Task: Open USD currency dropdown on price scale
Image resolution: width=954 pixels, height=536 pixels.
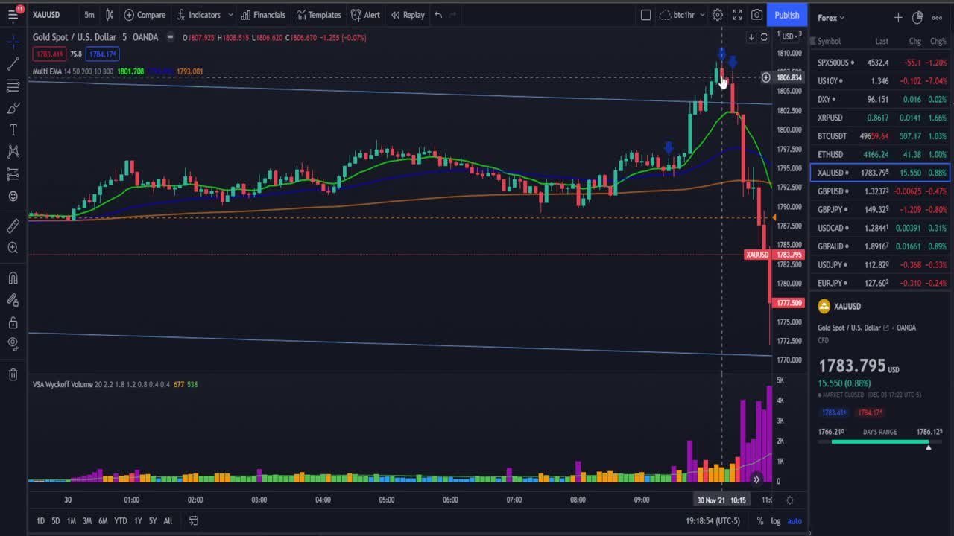Action: (x=789, y=36)
